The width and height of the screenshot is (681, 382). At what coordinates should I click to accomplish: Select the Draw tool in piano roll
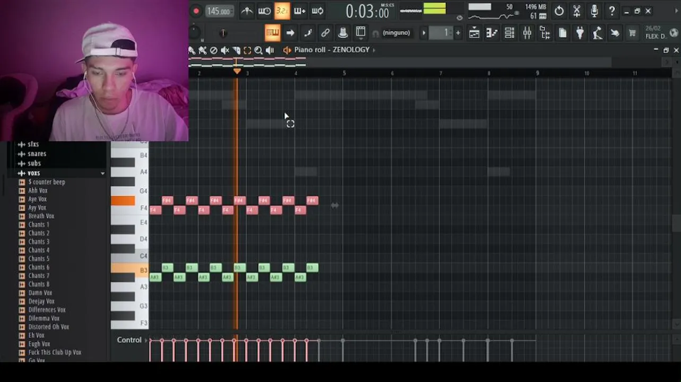(191, 50)
